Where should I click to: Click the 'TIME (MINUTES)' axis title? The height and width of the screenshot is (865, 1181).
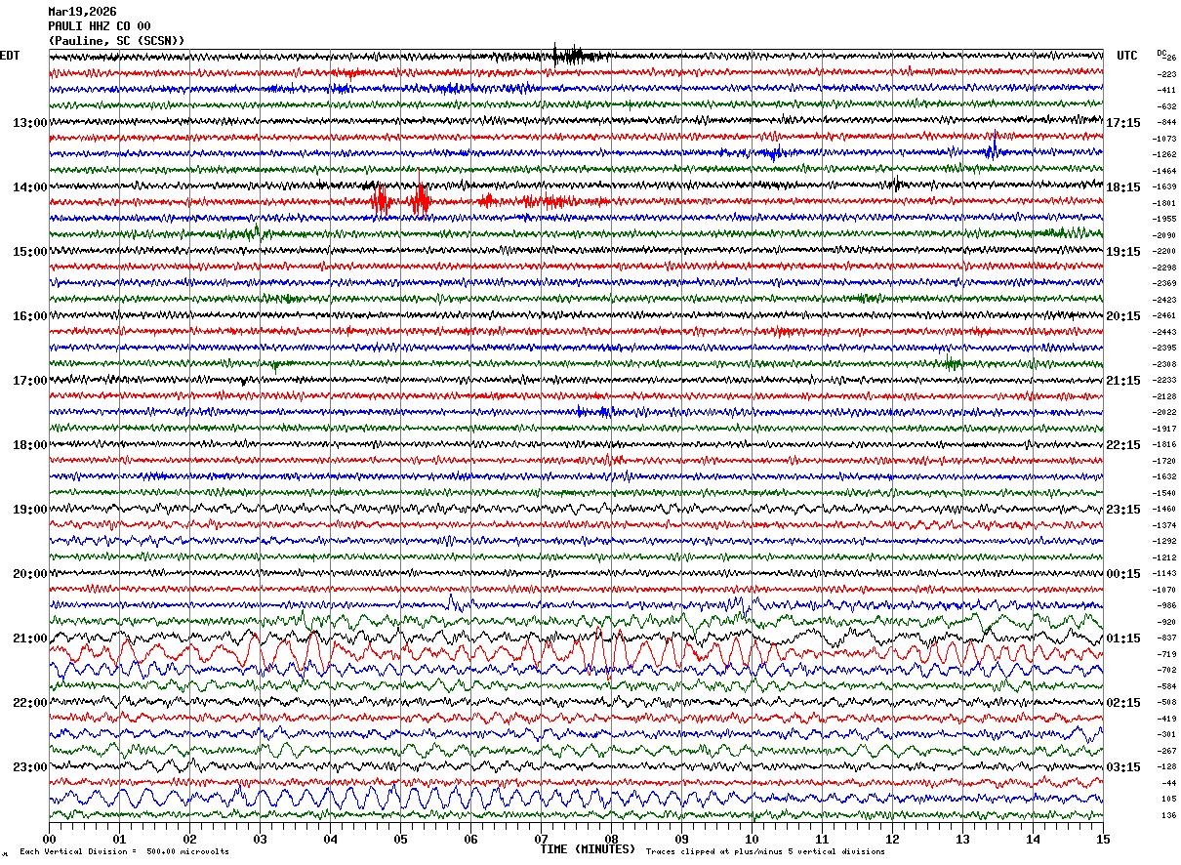(588, 849)
